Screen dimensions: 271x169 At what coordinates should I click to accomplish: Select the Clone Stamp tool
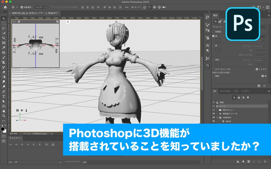click(x=4, y=62)
